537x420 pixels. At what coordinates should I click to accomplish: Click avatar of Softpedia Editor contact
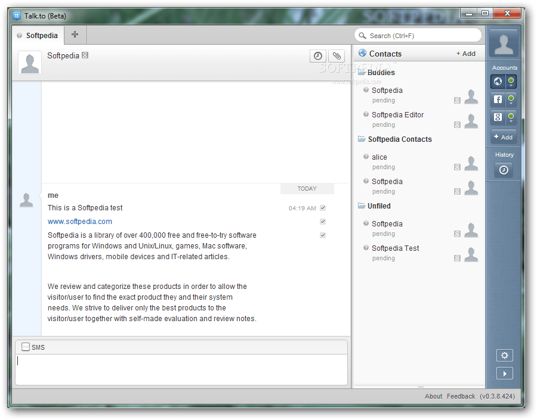click(471, 121)
